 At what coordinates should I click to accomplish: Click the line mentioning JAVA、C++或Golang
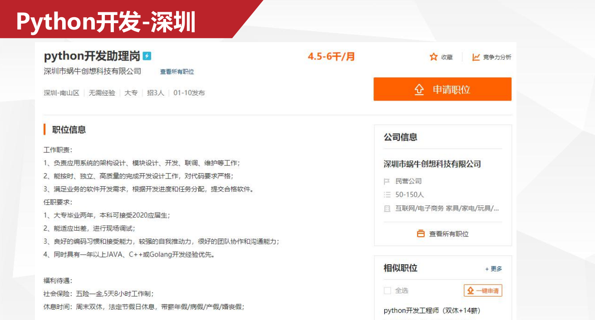pyautogui.click(x=129, y=255)
